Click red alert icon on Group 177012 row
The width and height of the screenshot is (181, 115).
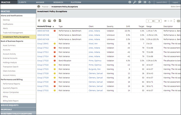pyautogui.click(x=55, y=48)
